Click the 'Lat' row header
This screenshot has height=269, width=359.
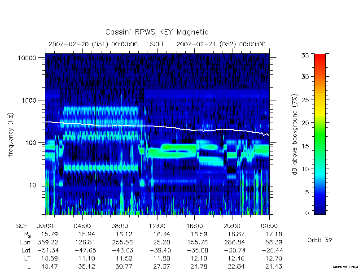click(26, 250)
